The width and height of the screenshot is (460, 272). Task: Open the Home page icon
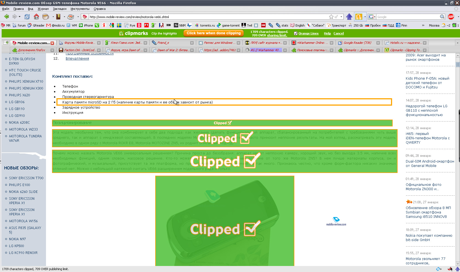pos(36,17)
